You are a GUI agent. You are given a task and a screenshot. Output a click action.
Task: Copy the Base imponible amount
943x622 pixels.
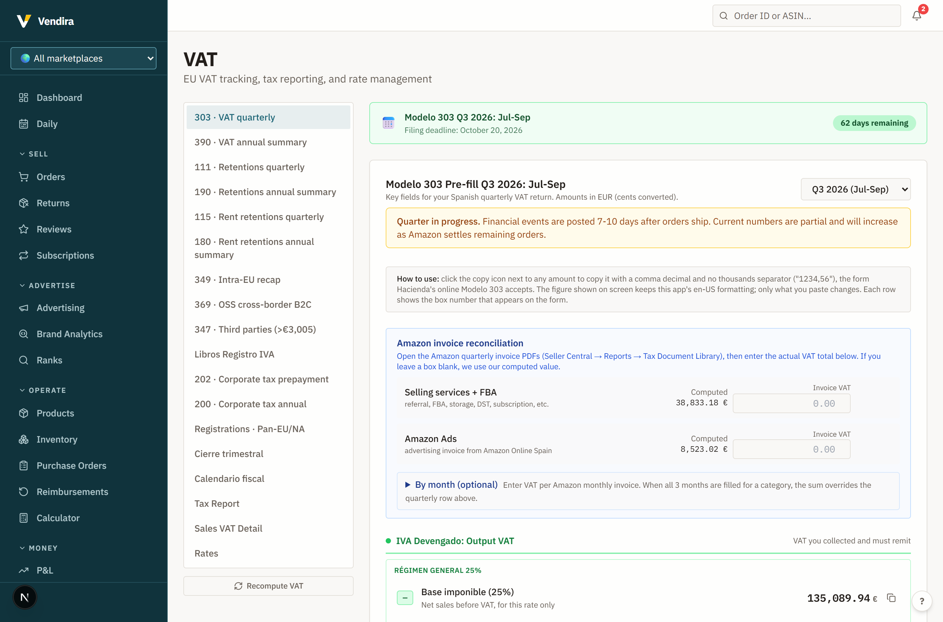[891, 598]
